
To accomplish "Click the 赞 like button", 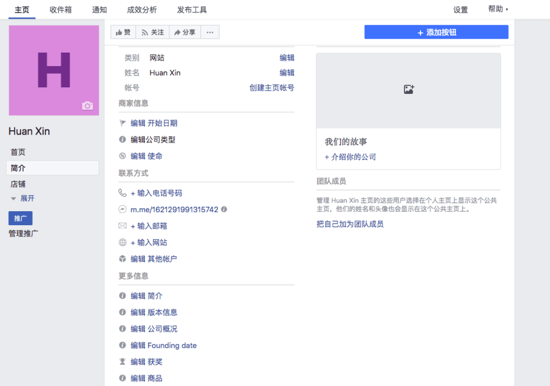I will 123,33.
